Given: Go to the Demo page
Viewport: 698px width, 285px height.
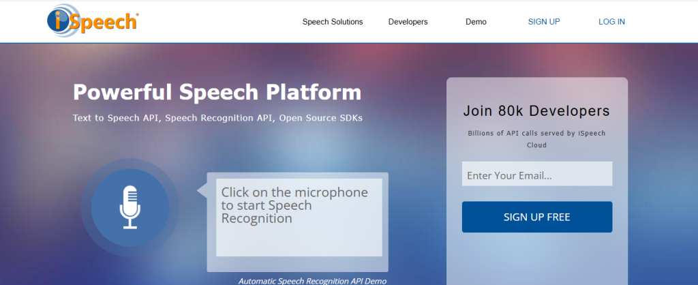Looking at the screenshot, I should pyautogui.click(x=476, y=22).
